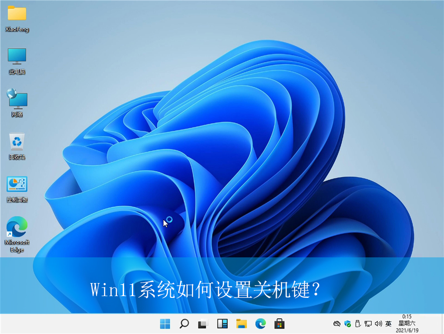Launch File Explorer from the taskbar
Image resolution: width=444 pixels, height=334 pixels.
coord(241,324)
